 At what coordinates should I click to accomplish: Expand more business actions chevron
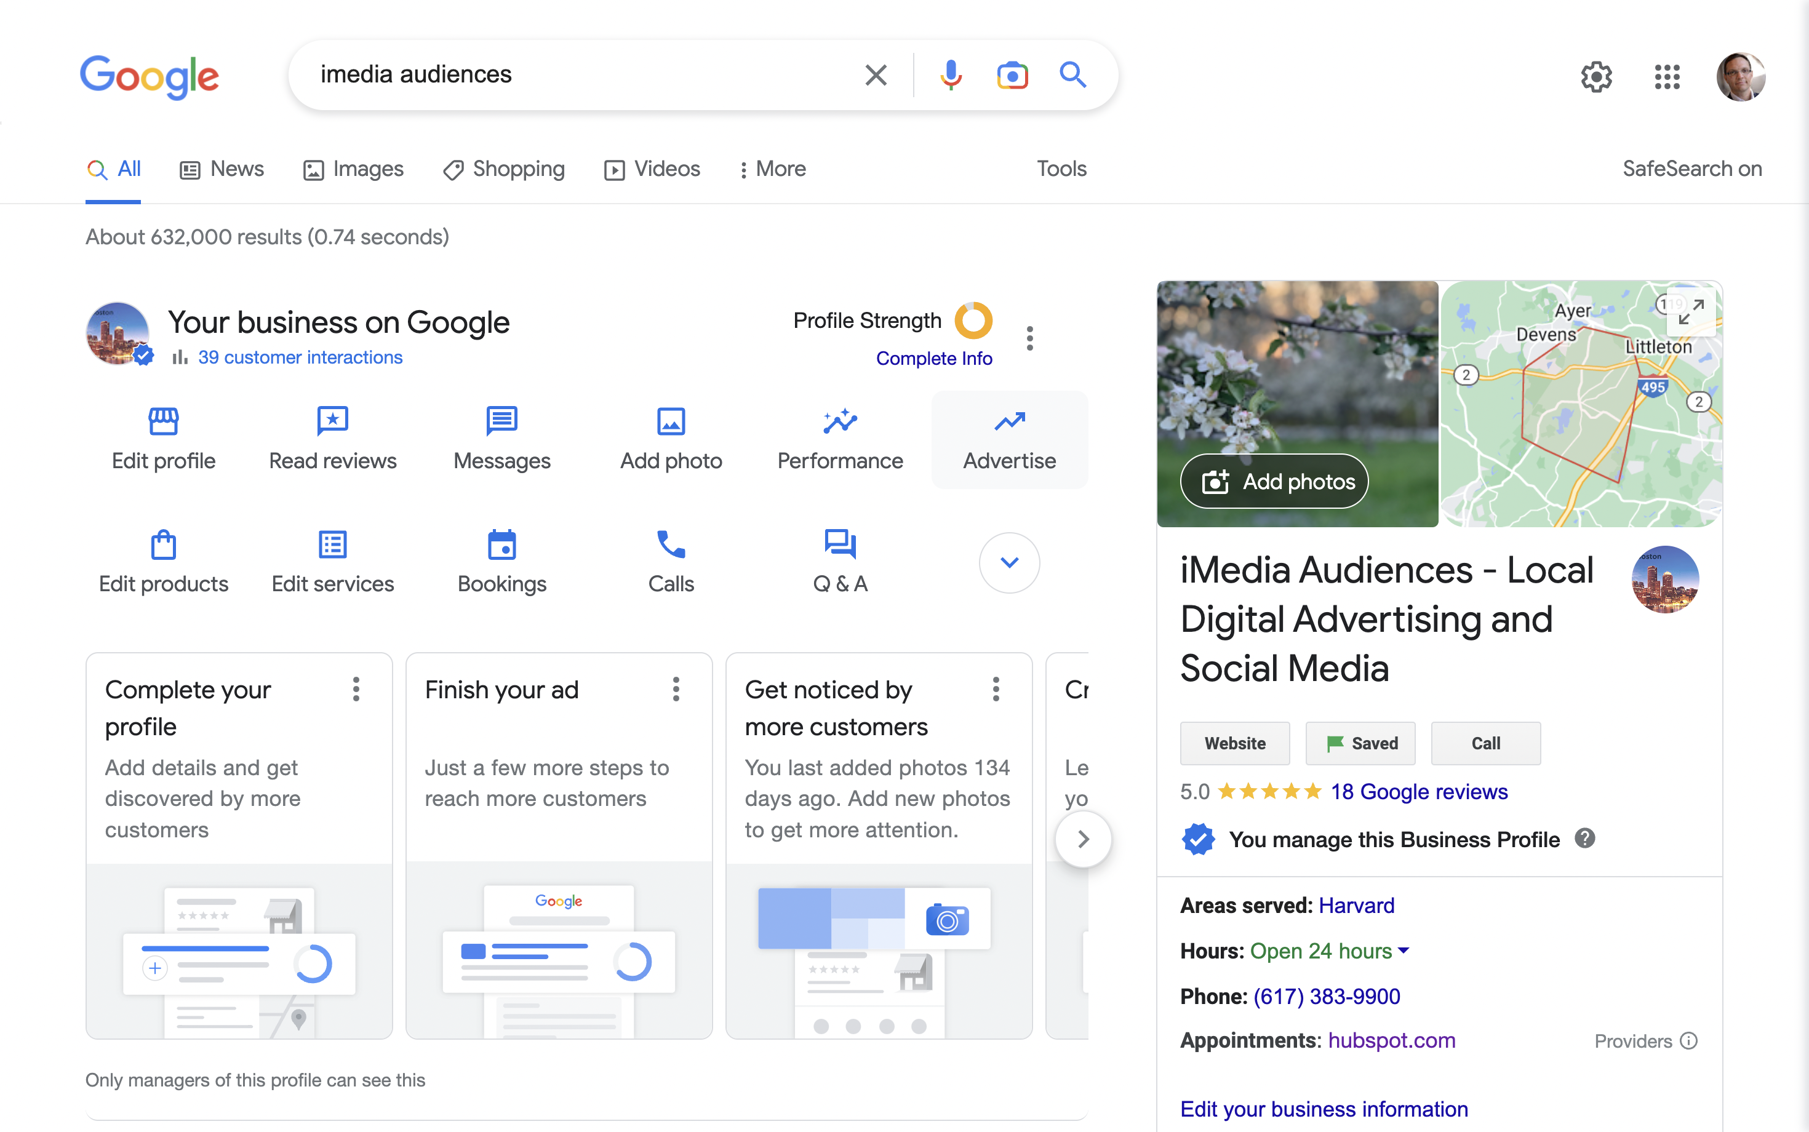[1008, 562]
